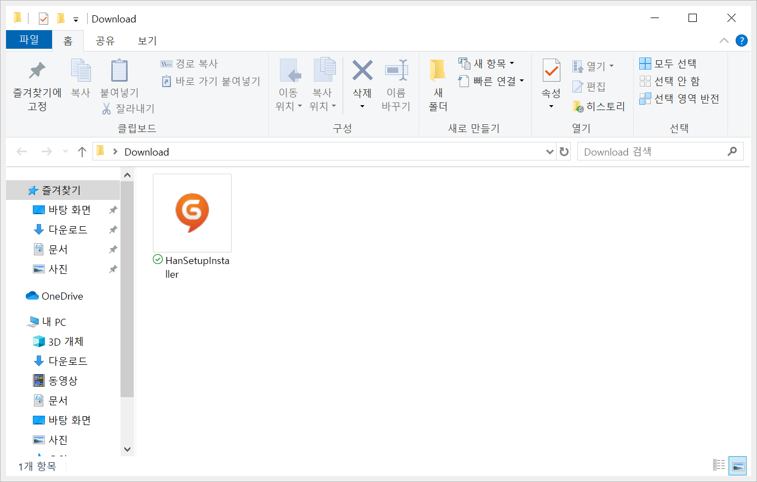This screenshot has width=757, height=482.
Task: Click the forward navigation arrow
Action: (47, 152)
